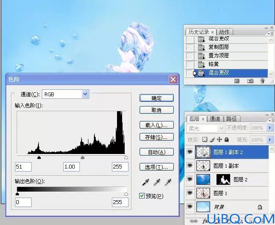Open the 柔光 blend mode dropdown
This screenshot has width=275, height=225.
click(x=221, y=128)
